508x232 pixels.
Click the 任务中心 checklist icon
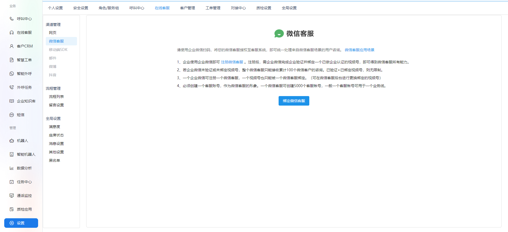click(12, 182)
